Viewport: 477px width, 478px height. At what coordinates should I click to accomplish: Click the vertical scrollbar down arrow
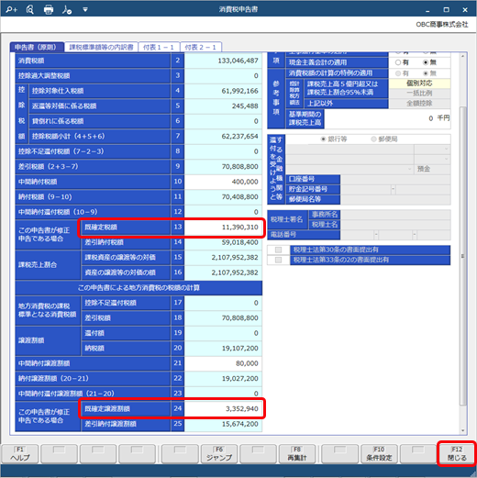pyautogui.click(x=462, y=430)
